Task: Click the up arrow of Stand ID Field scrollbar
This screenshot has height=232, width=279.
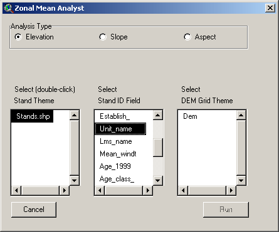Action: pos(158,115)
